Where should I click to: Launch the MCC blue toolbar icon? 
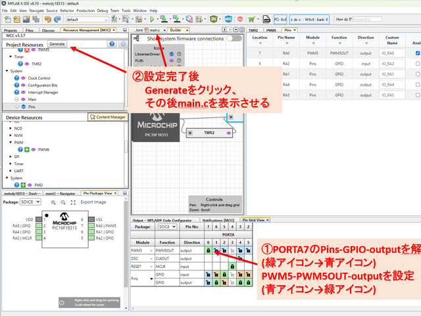click(228, 19)
